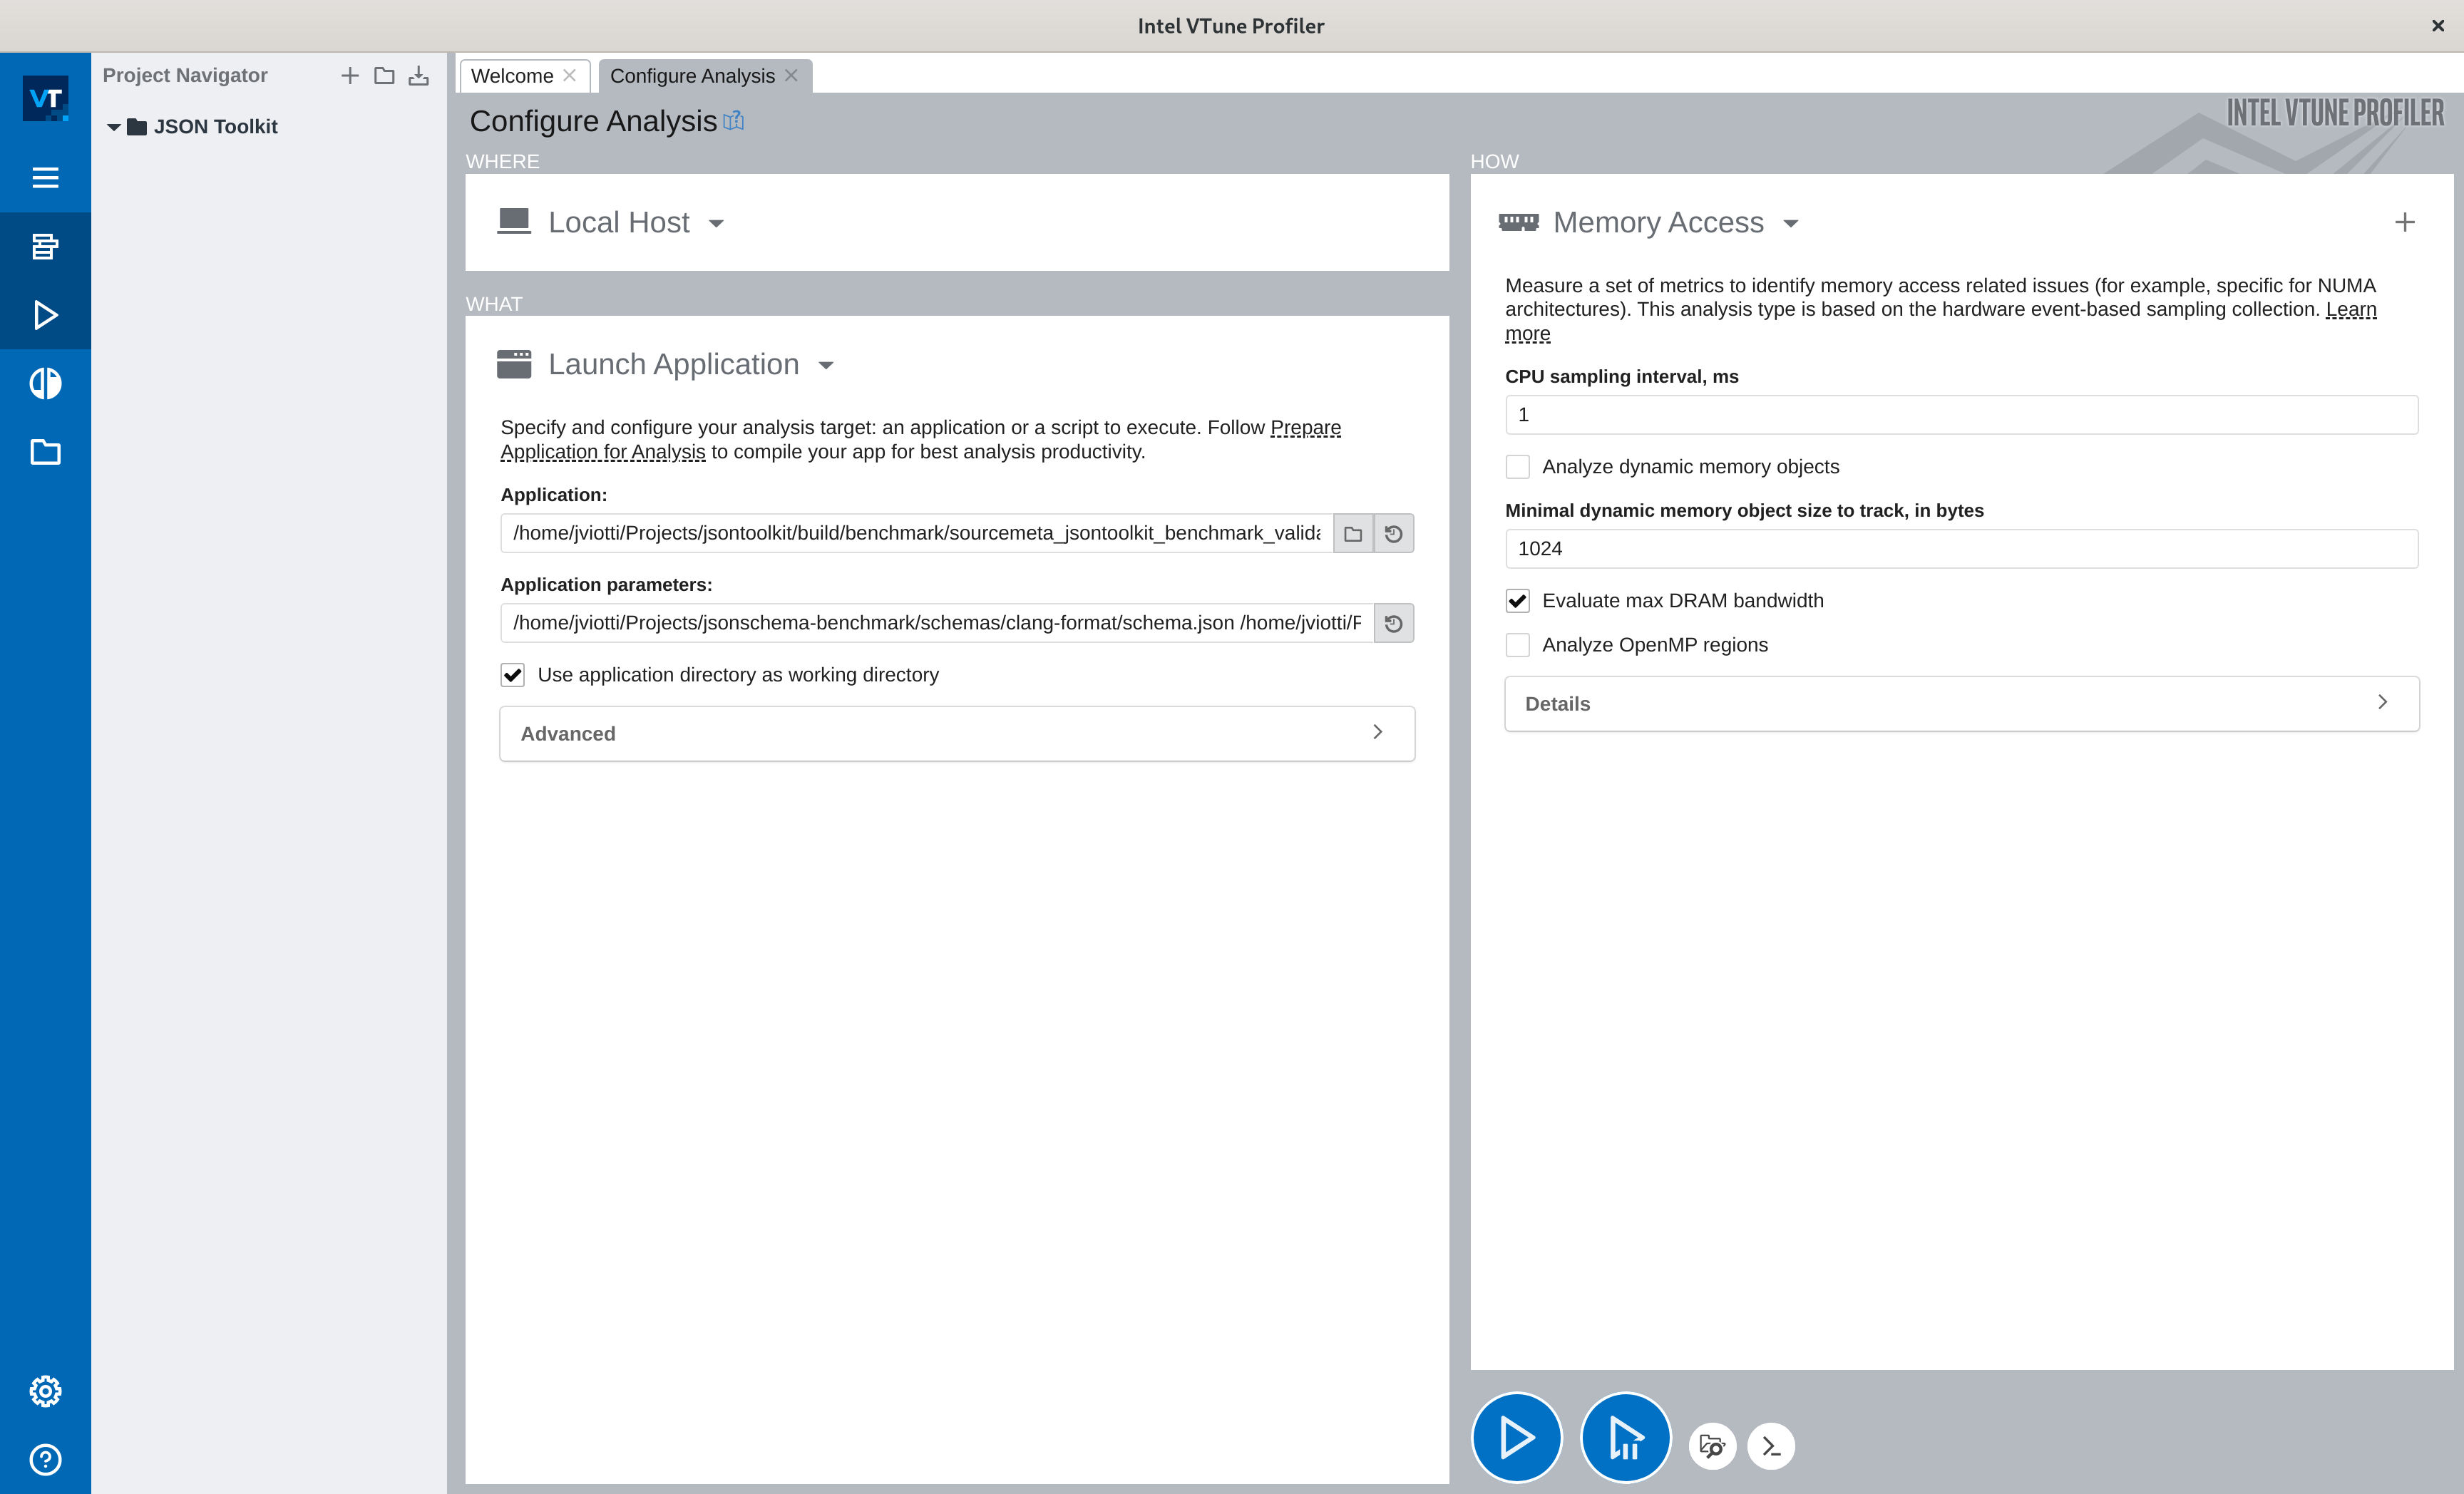Click the Configure Analysis page heading
This screenshot has width=2464, height=1494.
pos(593,121)
